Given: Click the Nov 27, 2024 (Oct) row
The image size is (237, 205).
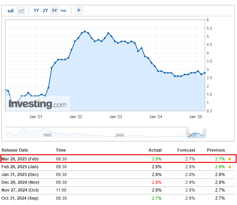Looking at the screenshot, I should coord(118,190).
